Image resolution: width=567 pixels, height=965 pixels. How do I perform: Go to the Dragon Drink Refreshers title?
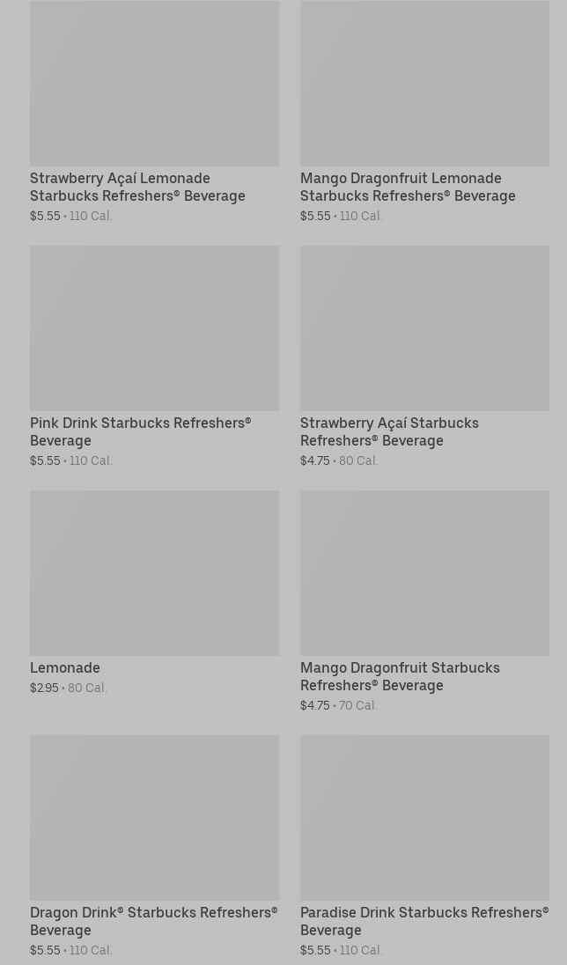pos(153,921)
